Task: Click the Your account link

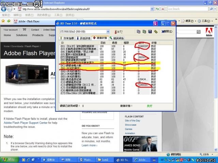Action: 11,30
